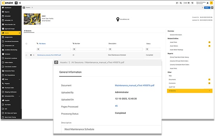
Task: Click the Description filter input field
Action: (127, 49)
